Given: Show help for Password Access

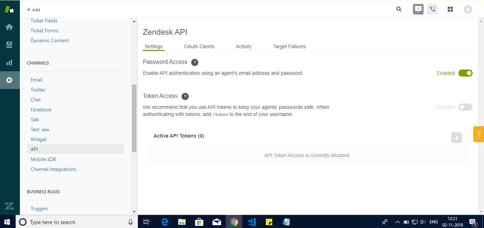Looking at the screenshot, I should (194, 62).
